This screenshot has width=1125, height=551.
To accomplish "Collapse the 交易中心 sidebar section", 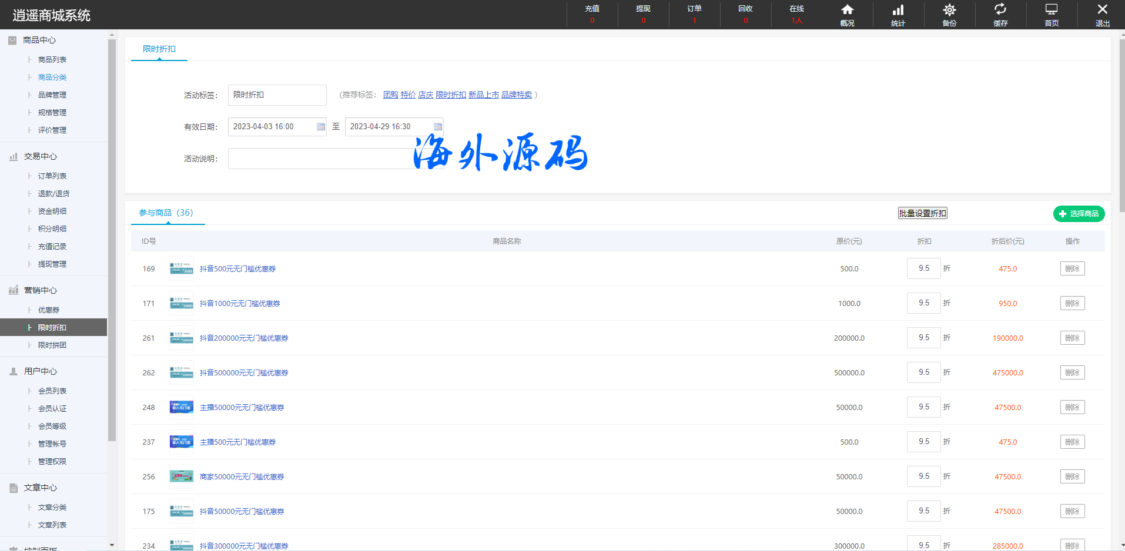I will pos(40,156).
